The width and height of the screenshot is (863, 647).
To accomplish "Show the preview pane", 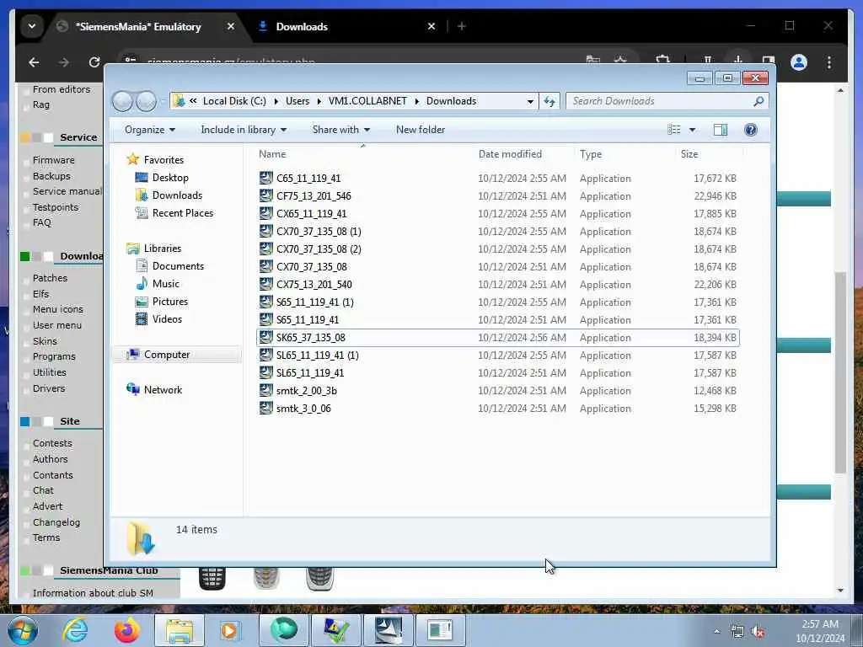I will tap(720, 130).
